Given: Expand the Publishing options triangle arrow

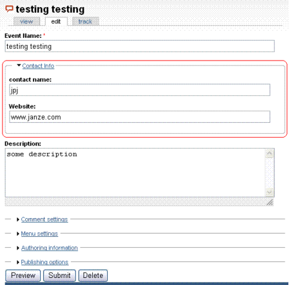Looking at the screenshot, I should 18,262.
